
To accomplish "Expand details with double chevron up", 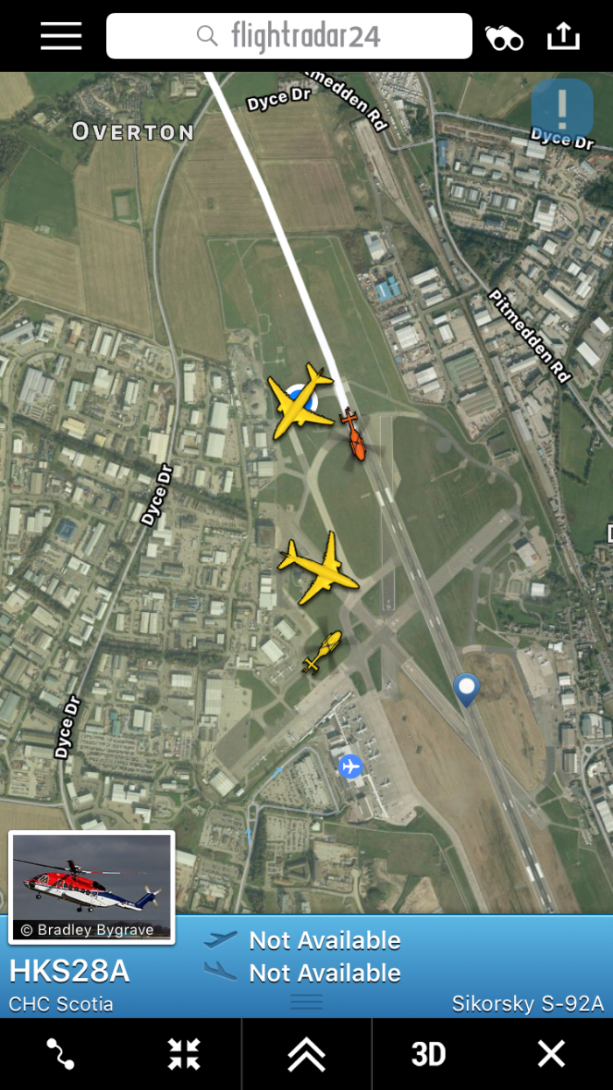I will [x=306, y=1054].
